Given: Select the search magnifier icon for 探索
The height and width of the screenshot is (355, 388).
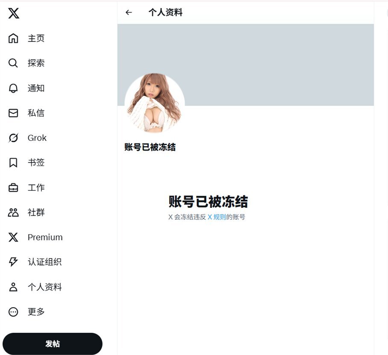Looking at the screenshot, I should (13, 63).
